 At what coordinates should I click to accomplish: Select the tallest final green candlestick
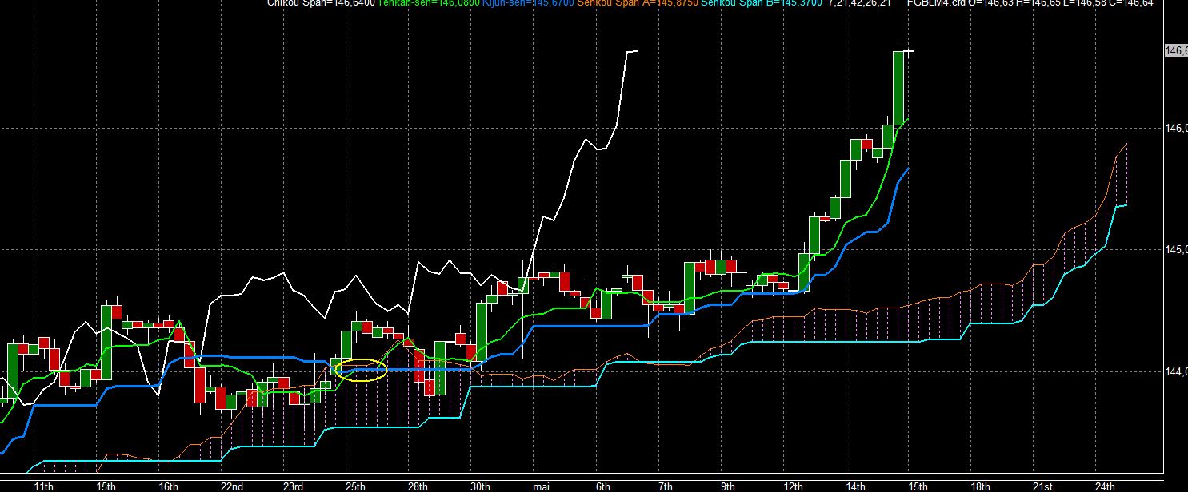[x=898, y=87]
